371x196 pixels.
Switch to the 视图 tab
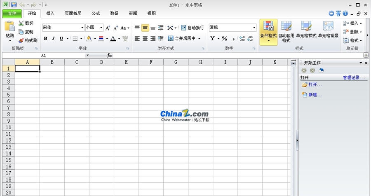coord(151,13)
